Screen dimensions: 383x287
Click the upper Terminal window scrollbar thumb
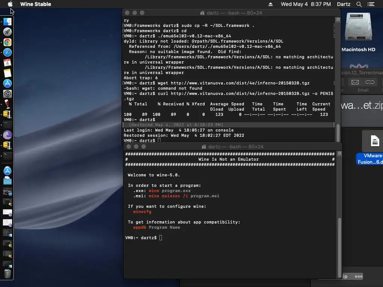click(338, 133)
